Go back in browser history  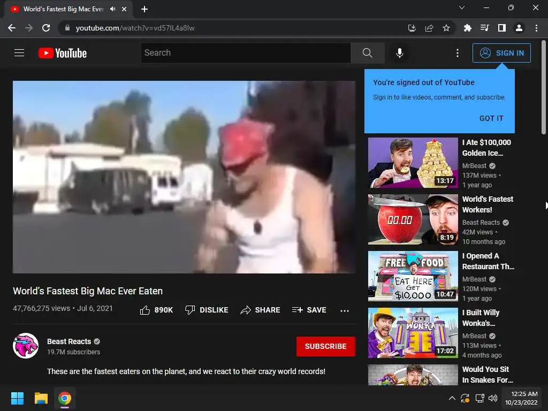(12, 28)
